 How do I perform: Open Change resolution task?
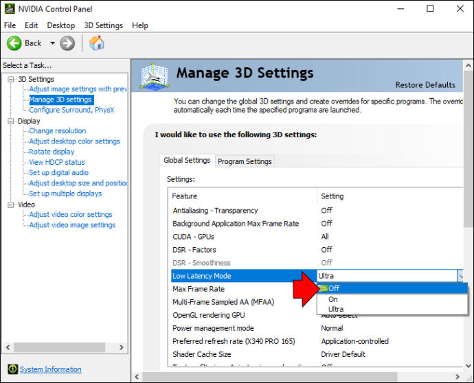tap(58, 131)
